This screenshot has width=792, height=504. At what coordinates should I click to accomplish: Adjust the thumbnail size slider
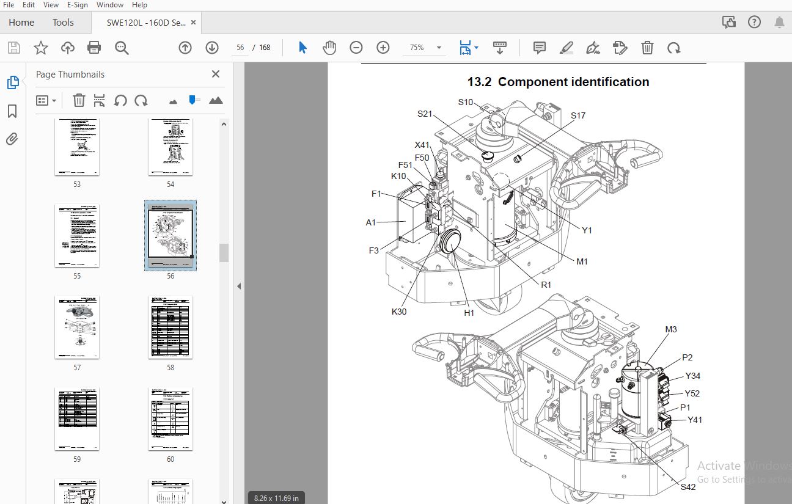(x=194, y=100)
